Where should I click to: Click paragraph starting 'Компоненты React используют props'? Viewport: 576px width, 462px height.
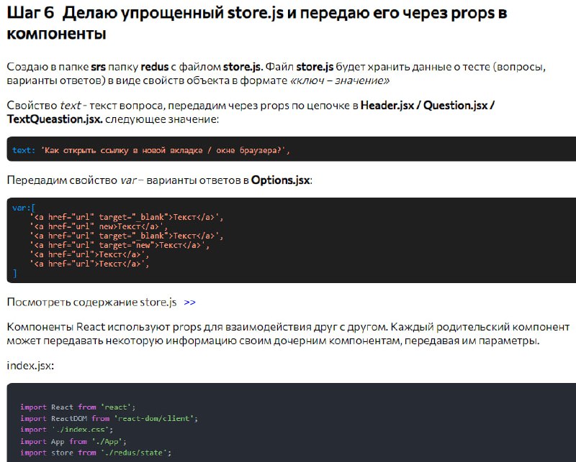288,333
